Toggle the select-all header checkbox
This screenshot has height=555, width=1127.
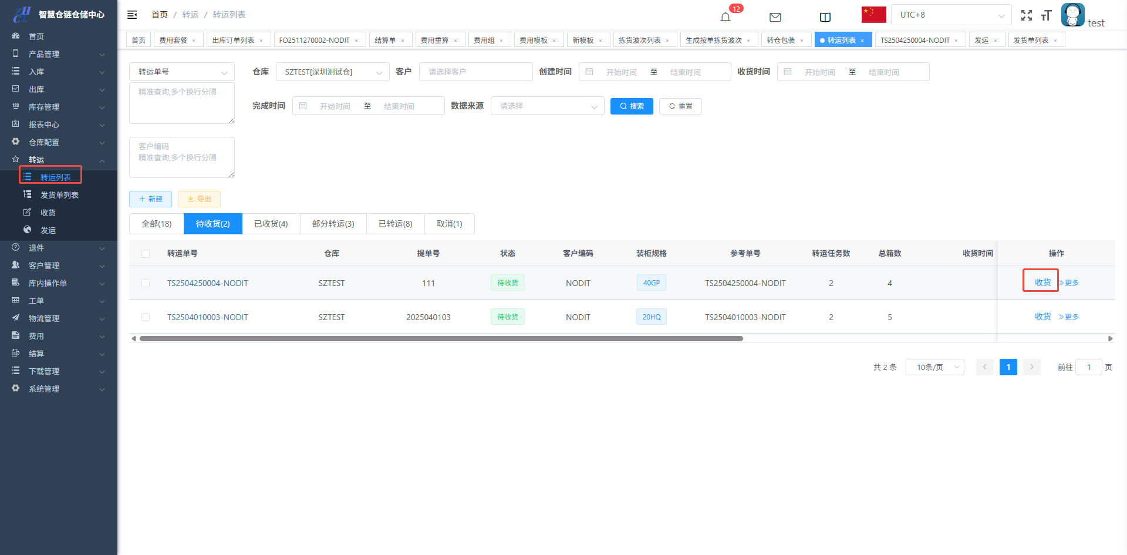click(146, 254)
